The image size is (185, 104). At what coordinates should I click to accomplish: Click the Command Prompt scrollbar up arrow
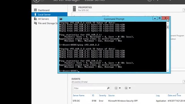168,23
